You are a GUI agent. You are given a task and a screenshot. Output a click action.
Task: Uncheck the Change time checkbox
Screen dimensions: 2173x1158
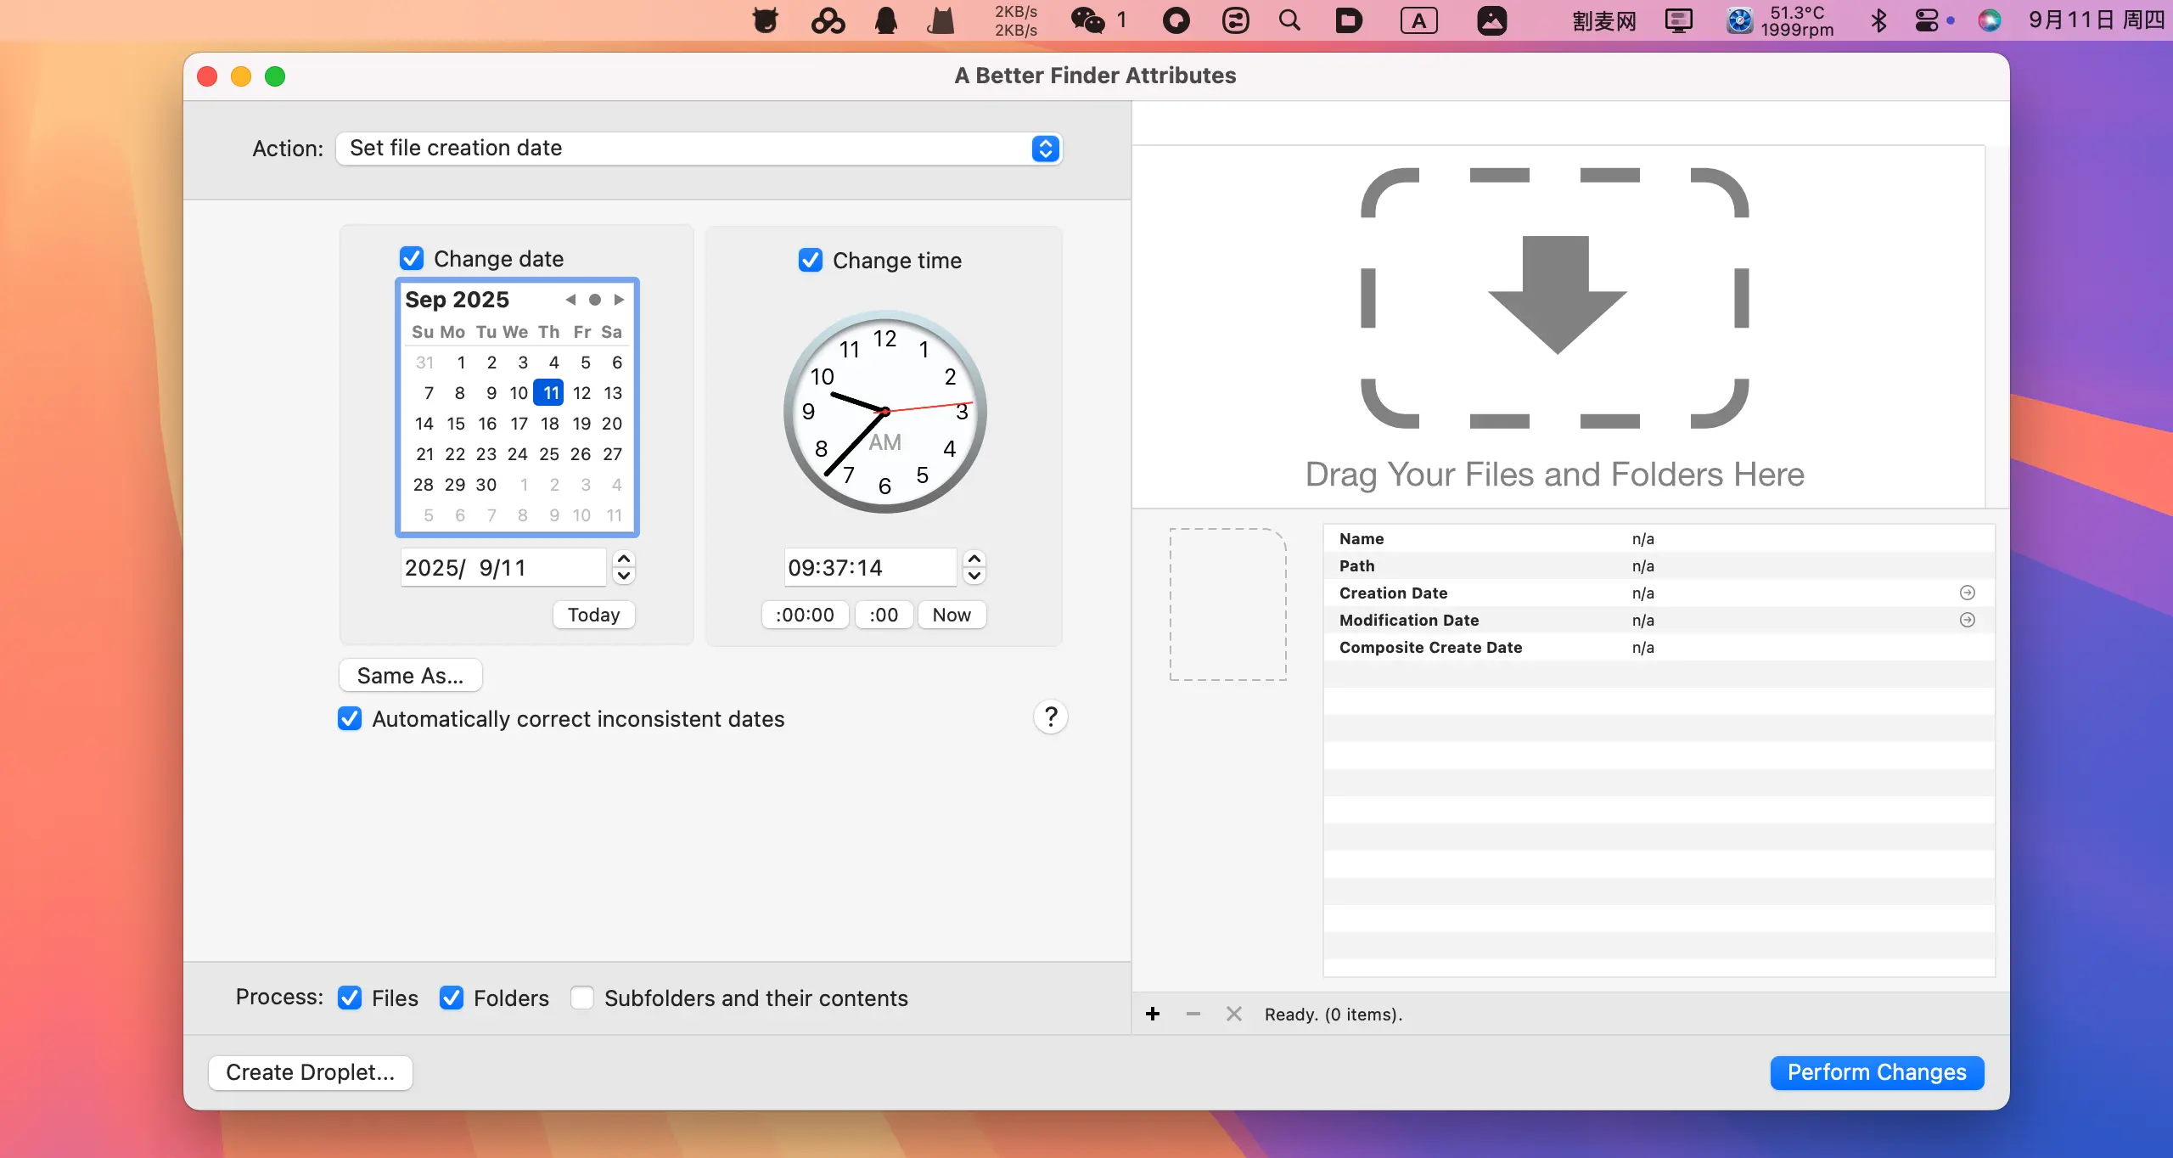click(811, 260)
